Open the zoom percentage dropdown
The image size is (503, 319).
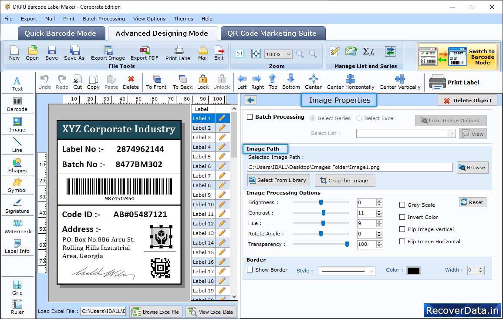(289, 54)
